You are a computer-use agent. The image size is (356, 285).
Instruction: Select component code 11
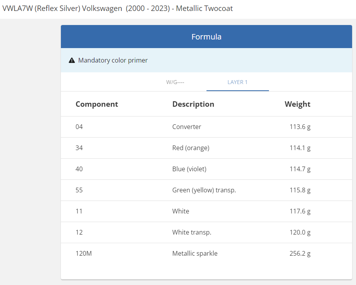[79, 211]
